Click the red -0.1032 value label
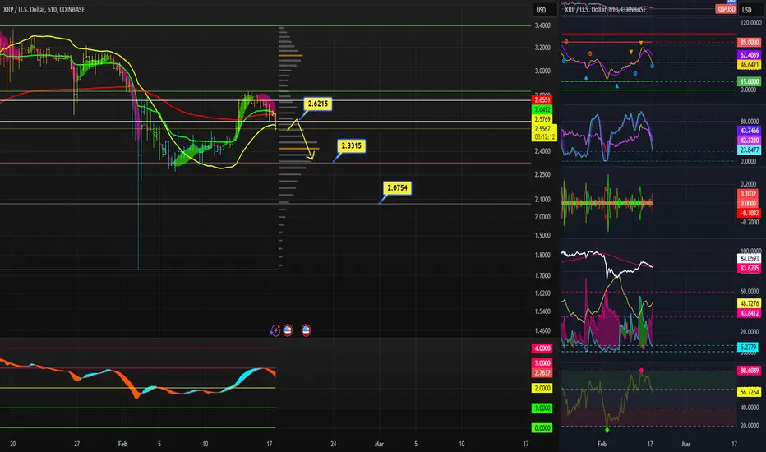 749,213
